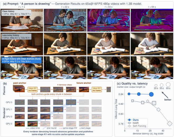Open the Ours row frame at t = 1 s
The height and width of the screenshot is (137, 174).
[x=22, y=68]
